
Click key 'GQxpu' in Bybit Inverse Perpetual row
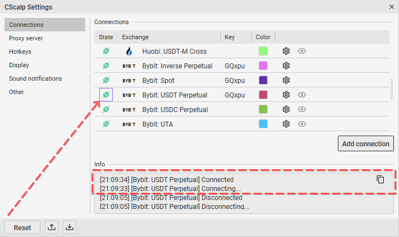(235, 66)
